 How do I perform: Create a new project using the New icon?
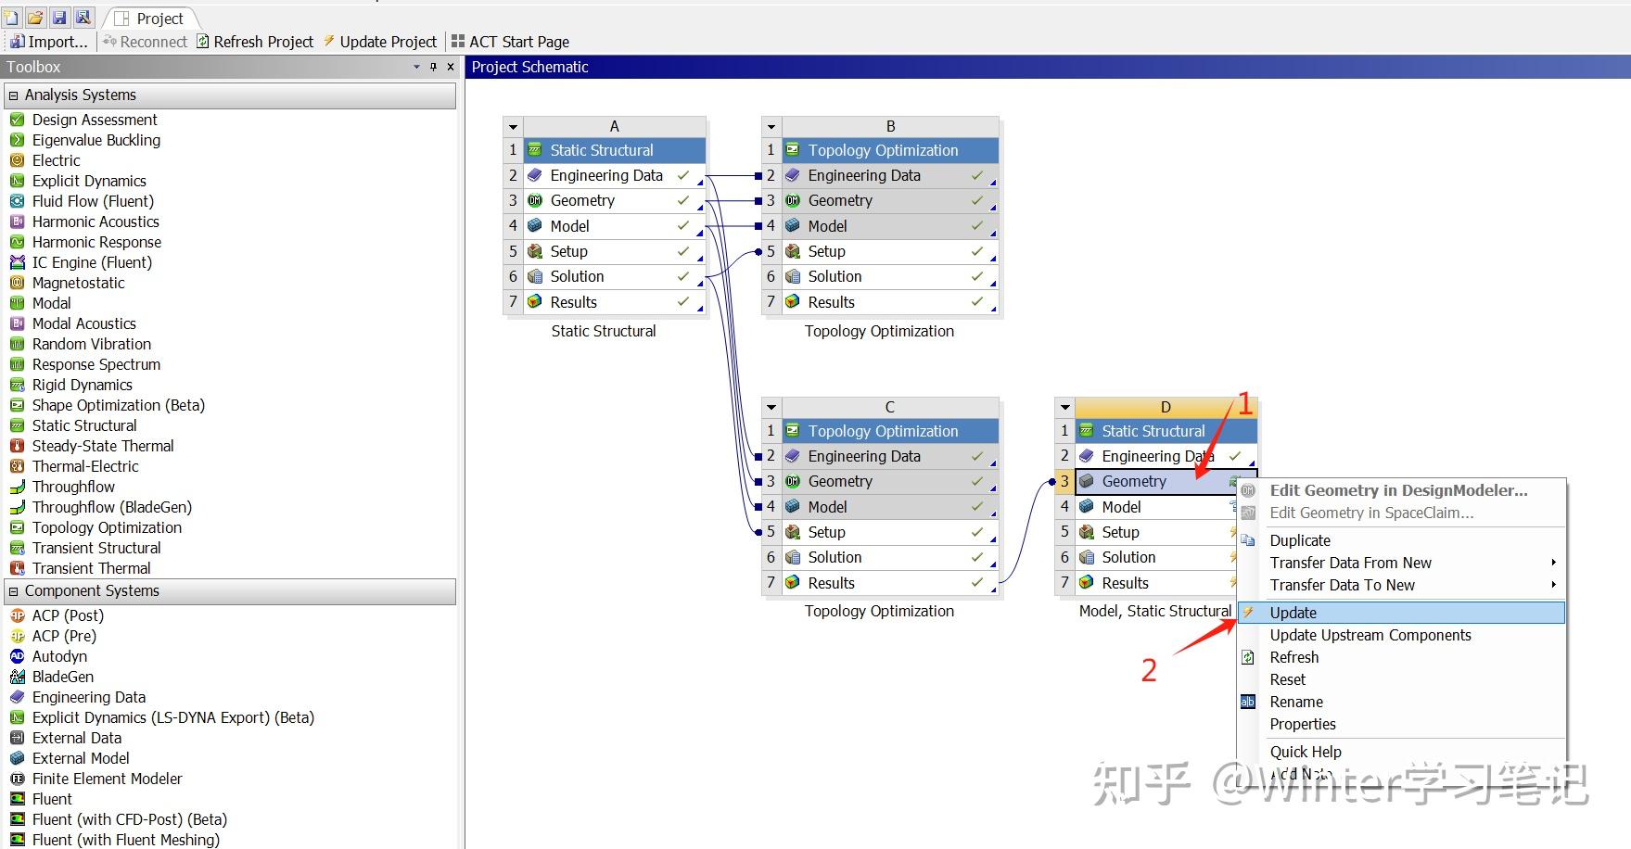coord(11,16)
